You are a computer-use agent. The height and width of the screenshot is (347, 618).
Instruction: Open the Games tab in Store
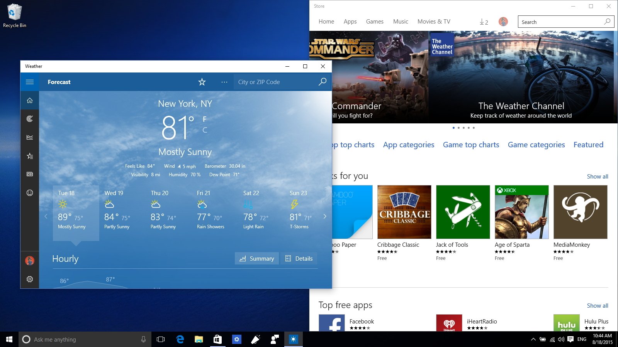point(375,22)
